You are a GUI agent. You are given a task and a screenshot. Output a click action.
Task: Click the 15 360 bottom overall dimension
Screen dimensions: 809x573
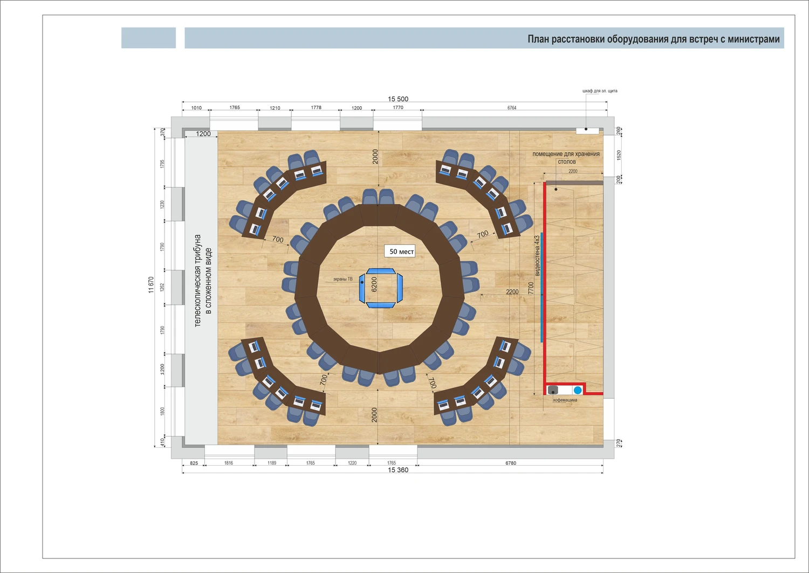point(398,470)
